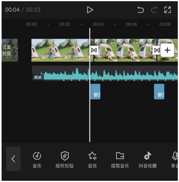Open the 音效 sound effects panel
Screen dimensions: 179x182
92,160
